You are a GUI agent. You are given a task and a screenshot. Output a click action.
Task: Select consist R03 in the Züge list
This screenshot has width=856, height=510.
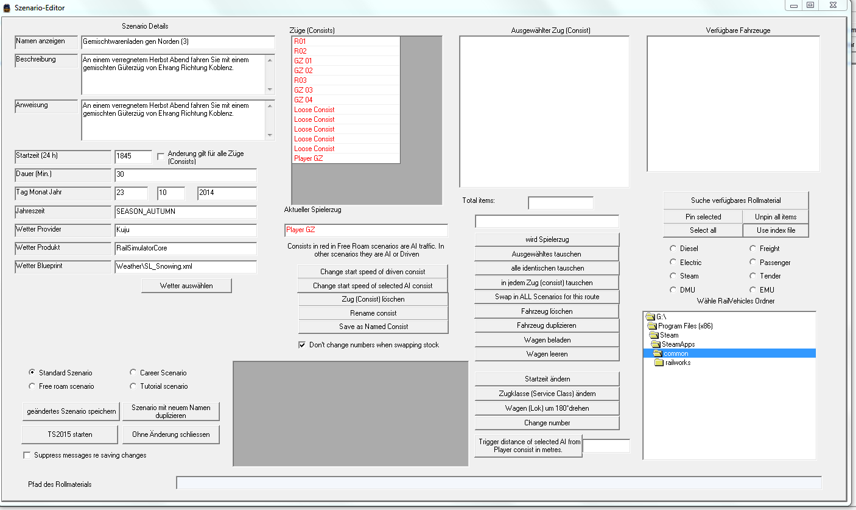point(346,80)
